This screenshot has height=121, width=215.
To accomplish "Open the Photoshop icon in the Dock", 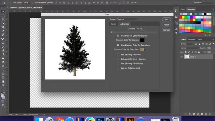I will pos(100,119).
